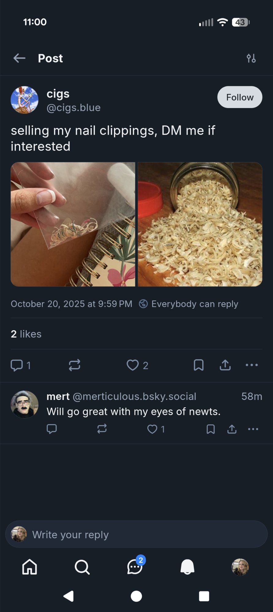Follow the cigs account
The image size is (273, 612).
[240, 97]
